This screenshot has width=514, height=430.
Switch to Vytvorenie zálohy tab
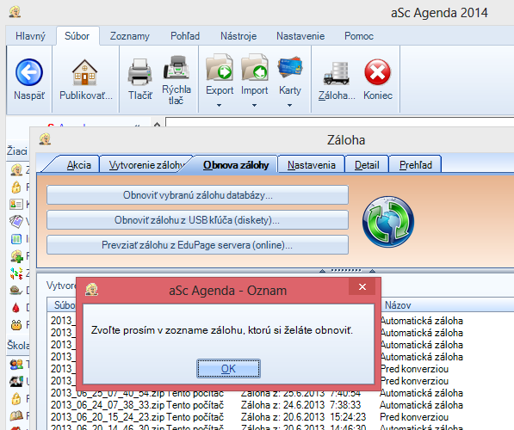coord(146,165)
